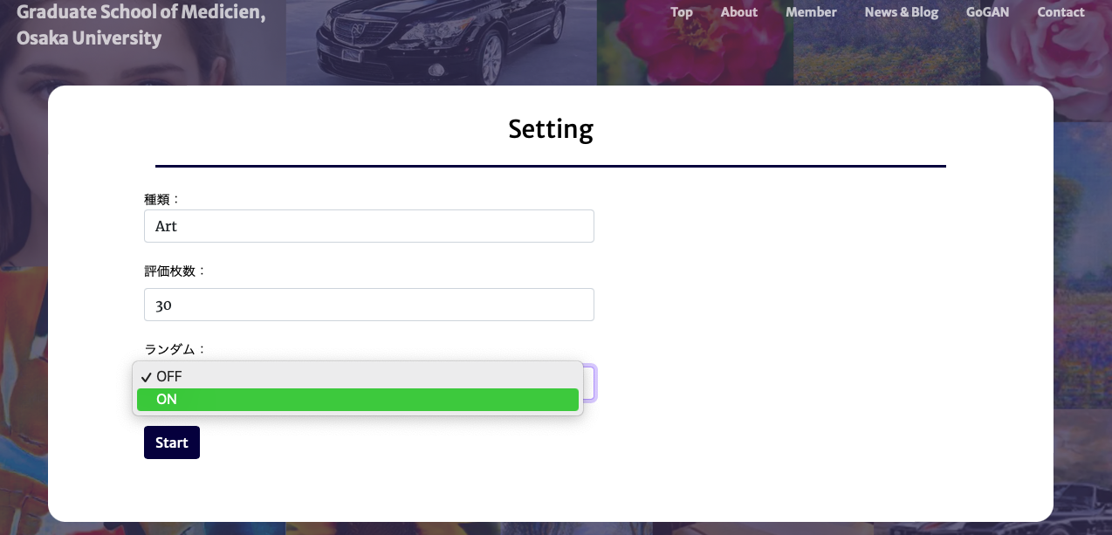Click the black car background image
The height and width of the screenshot is (535, 1112).
click(x=442, y=43)
